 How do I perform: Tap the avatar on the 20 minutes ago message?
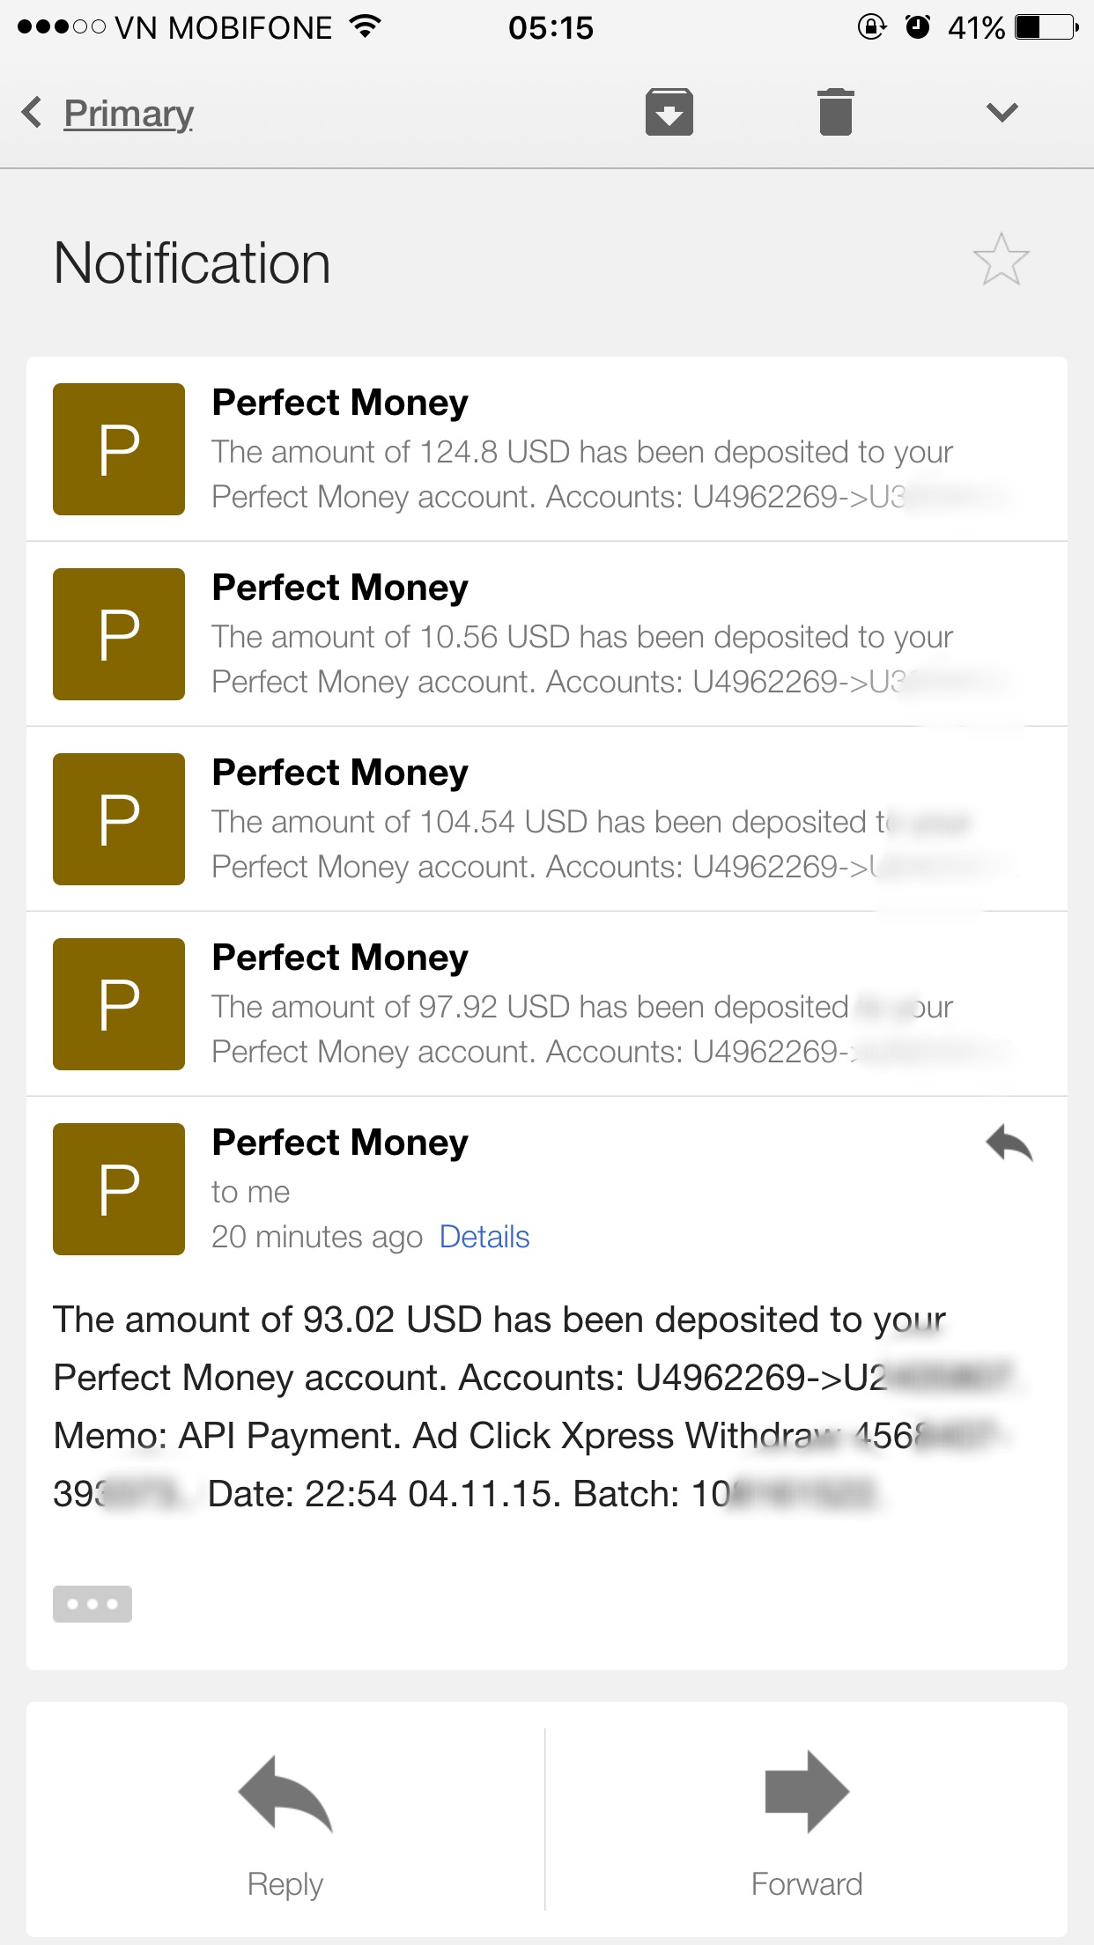point(119,1189)
